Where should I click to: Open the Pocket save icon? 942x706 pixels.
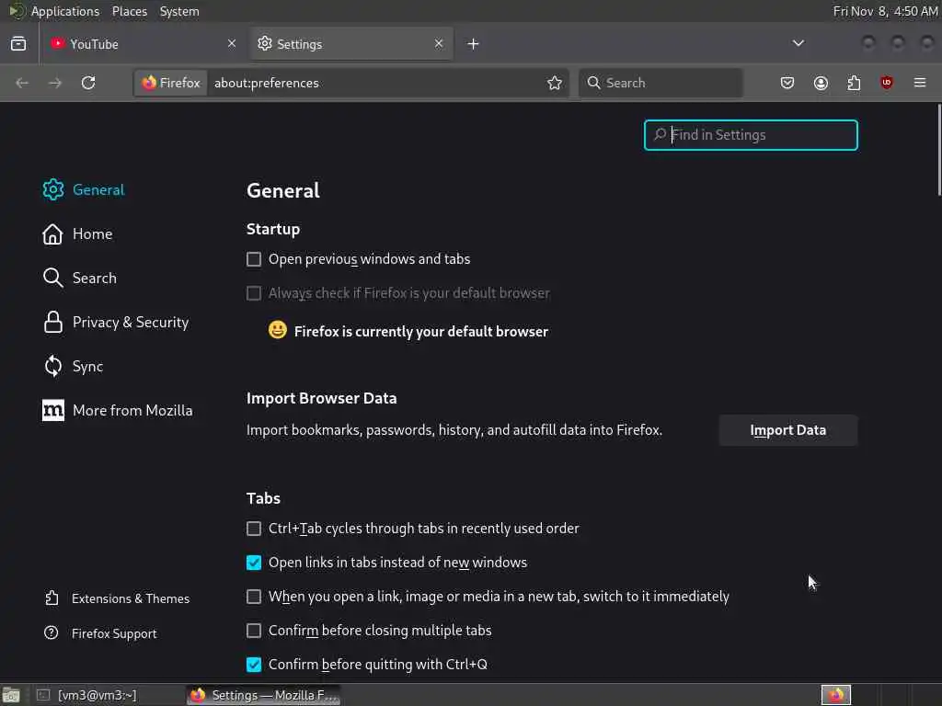[x=787, y=83]
